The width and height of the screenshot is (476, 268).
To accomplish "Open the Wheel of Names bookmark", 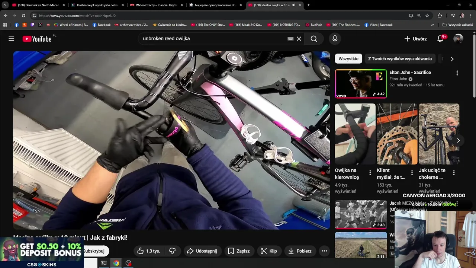I will click(x=71, y=25).
